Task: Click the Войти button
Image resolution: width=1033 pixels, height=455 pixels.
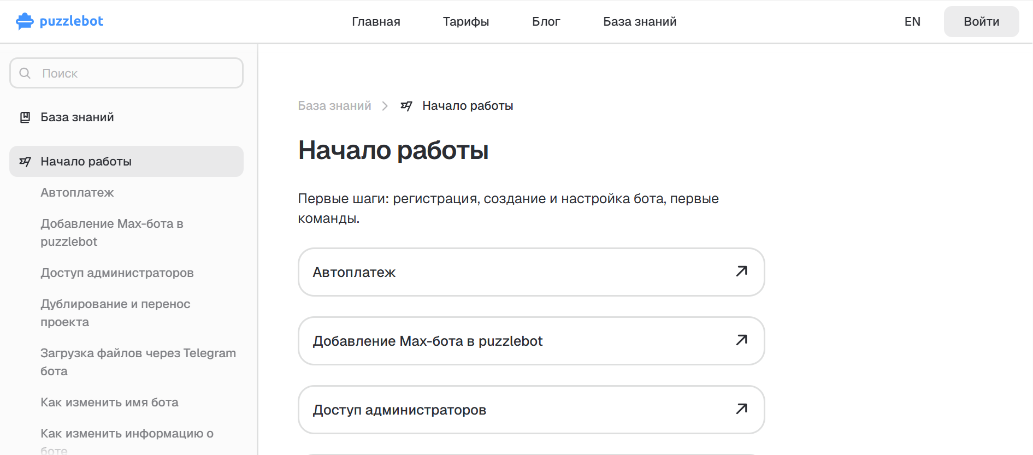Action: point(982,22)
